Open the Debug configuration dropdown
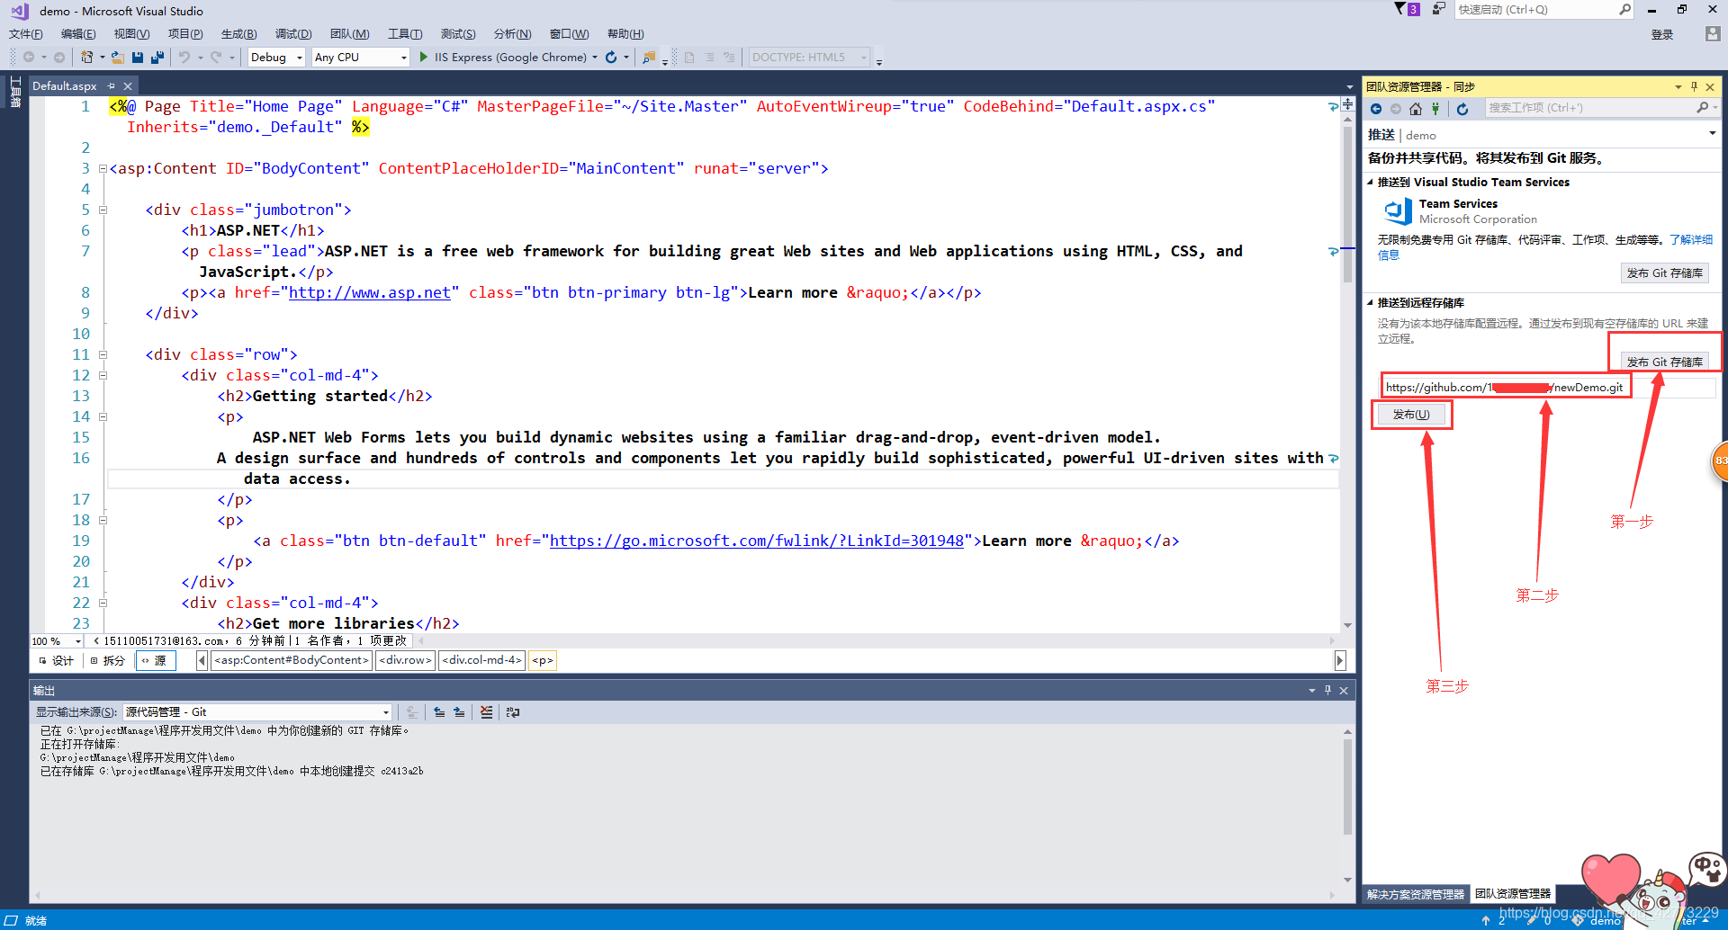The width and height of the screenshot is (1728, 930). (x=300, y=58)
